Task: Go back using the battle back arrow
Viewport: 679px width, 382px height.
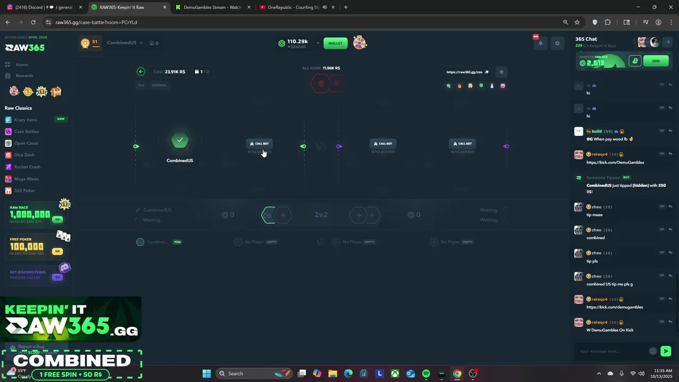Action: pos(141,72)
